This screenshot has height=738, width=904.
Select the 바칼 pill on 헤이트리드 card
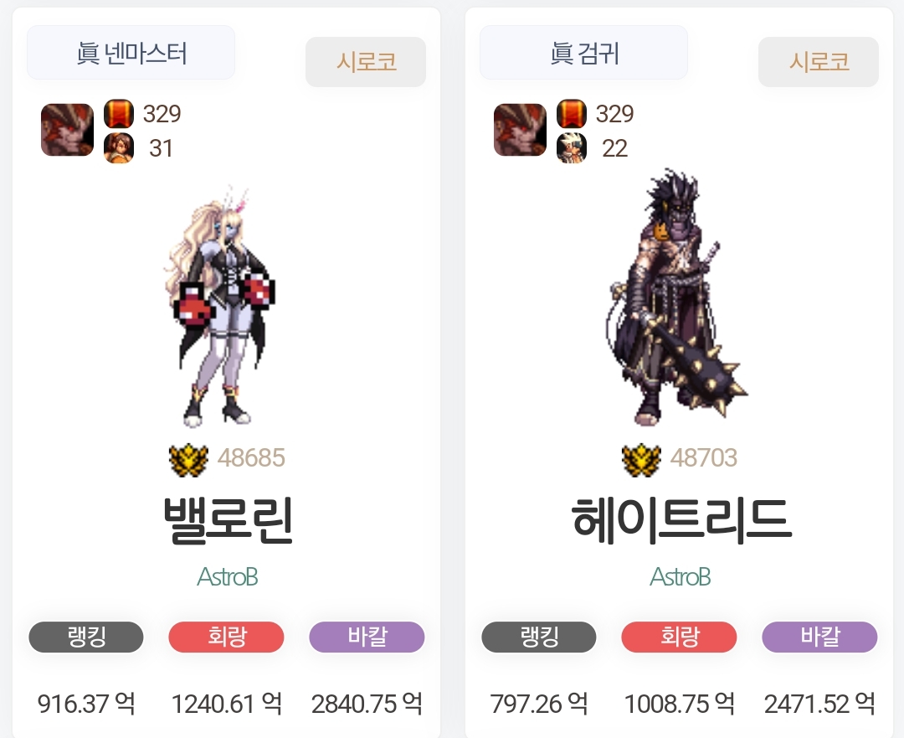click(x=819, y=637)
